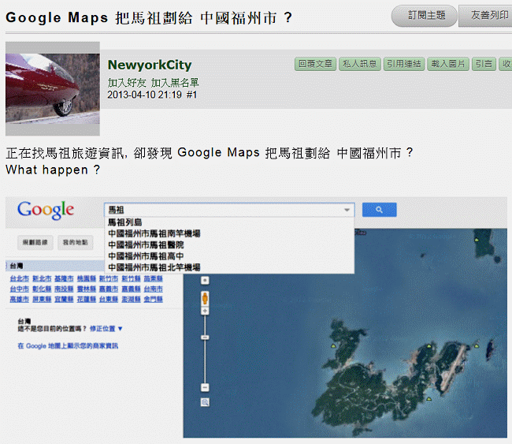
Task: Click the zoom-area magnifier below slider
Action: (205, 402)
